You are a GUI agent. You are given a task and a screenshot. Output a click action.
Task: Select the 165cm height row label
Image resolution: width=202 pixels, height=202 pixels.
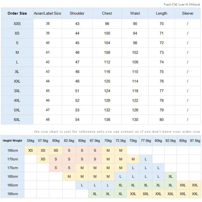[x=13, y=150]
